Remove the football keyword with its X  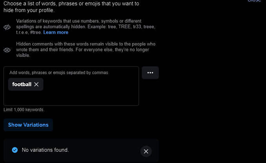[36, 84]
